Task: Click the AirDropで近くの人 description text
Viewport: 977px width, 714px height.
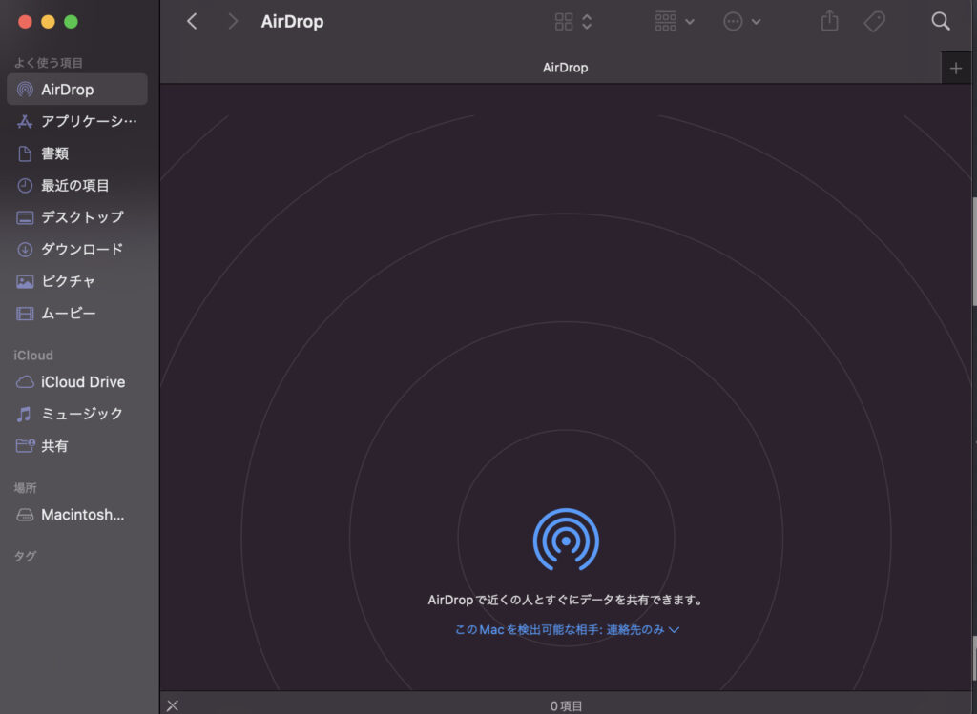Action: [x=566, y=600]
